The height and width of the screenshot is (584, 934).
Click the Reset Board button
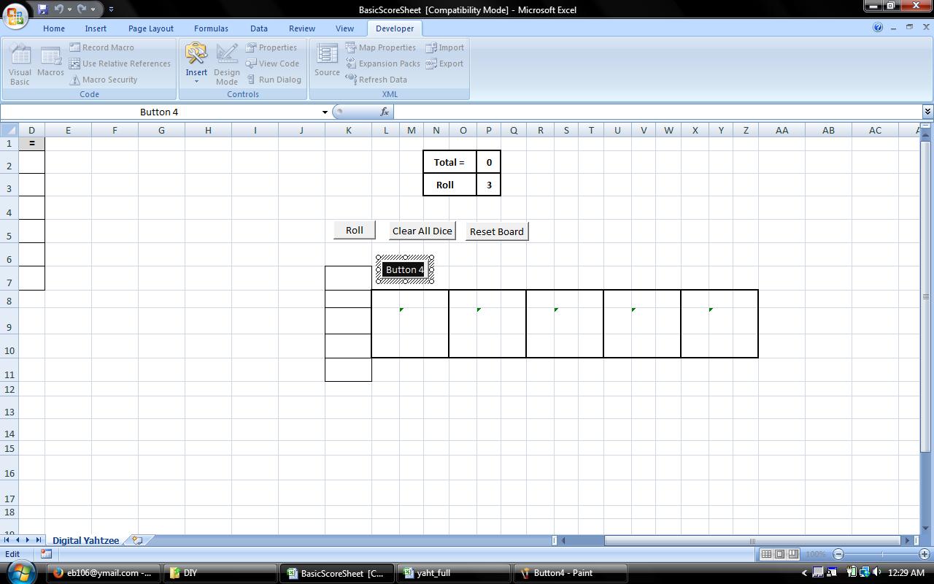coord(497,231)
